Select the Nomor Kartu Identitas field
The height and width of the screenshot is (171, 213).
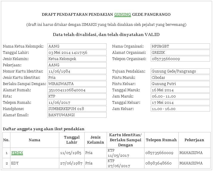77,71
